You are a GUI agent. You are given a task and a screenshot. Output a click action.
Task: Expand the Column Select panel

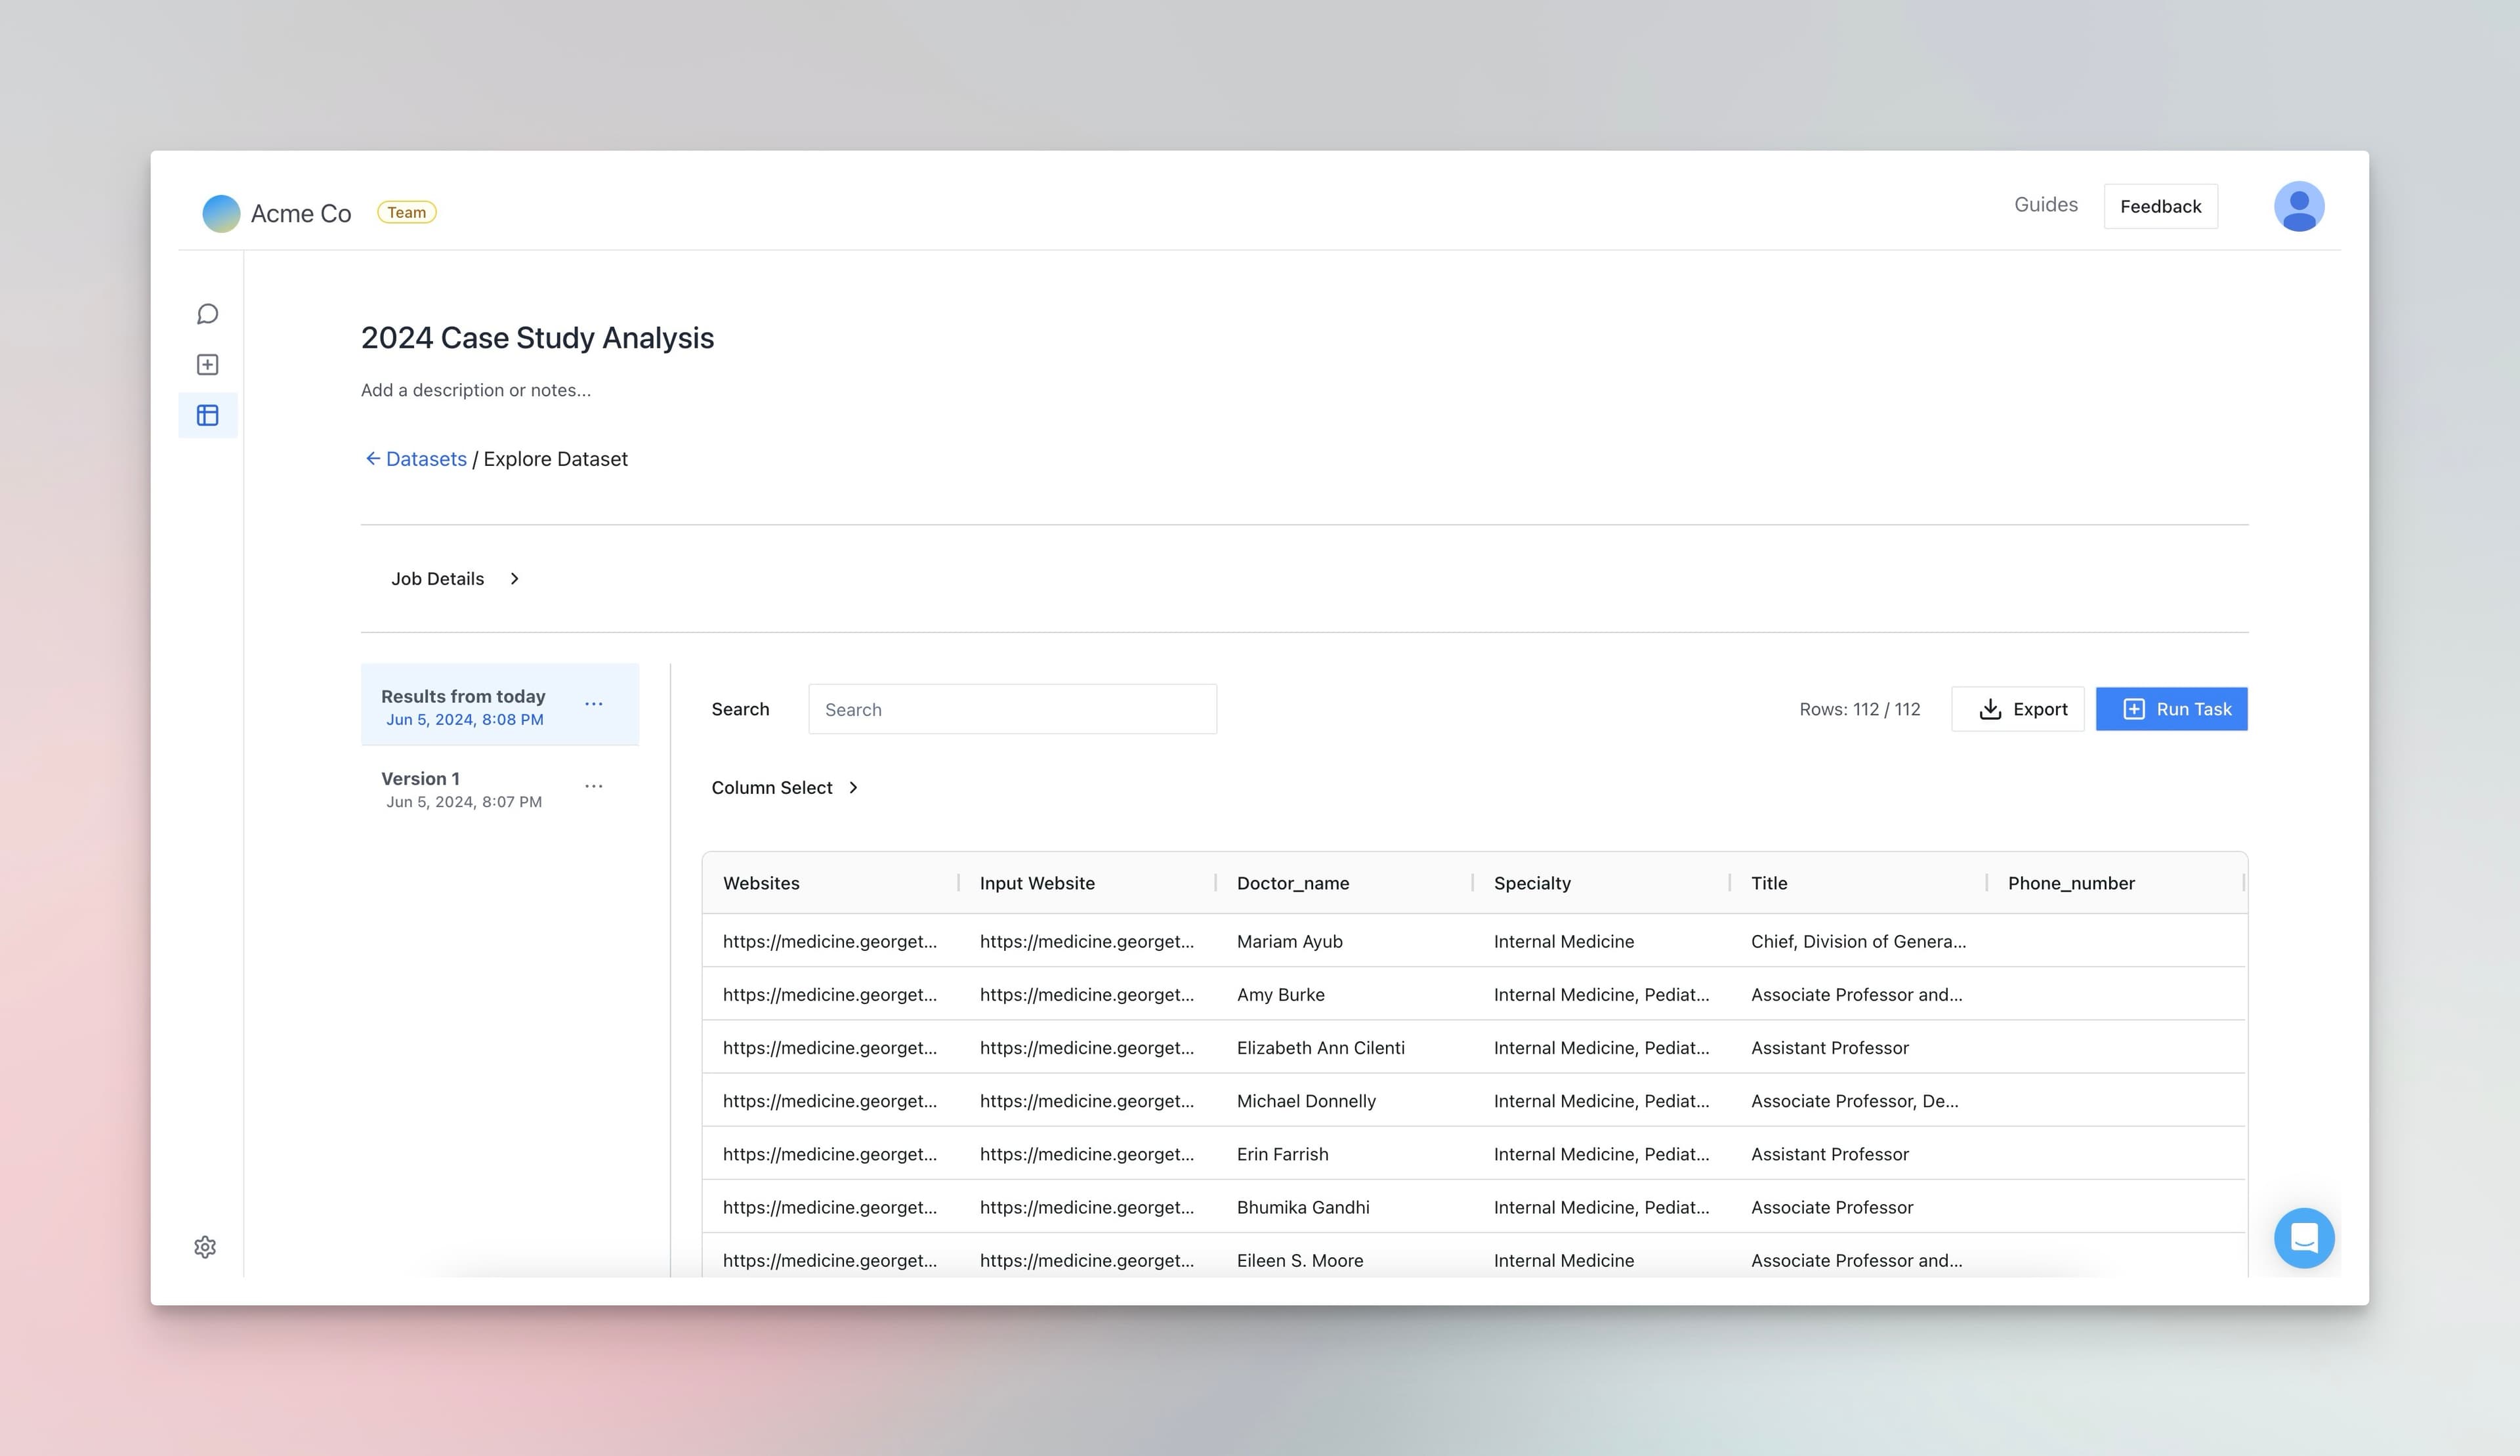pyautogui.click(x=785, y=787)
